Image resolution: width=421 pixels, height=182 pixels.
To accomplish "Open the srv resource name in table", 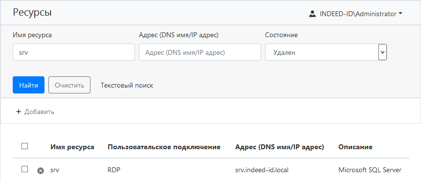I will tap(55, 170).
